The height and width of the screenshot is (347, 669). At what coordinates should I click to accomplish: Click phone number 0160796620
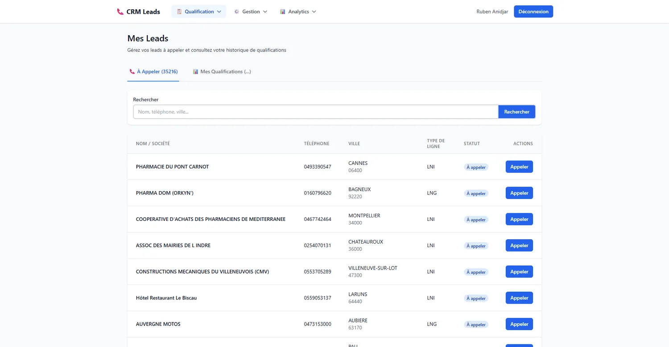point(318,193)
